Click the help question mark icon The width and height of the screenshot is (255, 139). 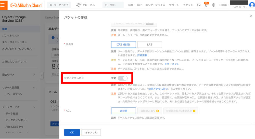click(213, 5)
